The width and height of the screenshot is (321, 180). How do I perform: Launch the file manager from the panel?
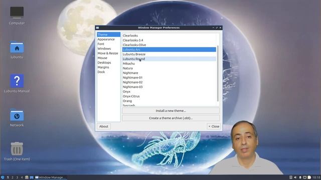point(27,177)
